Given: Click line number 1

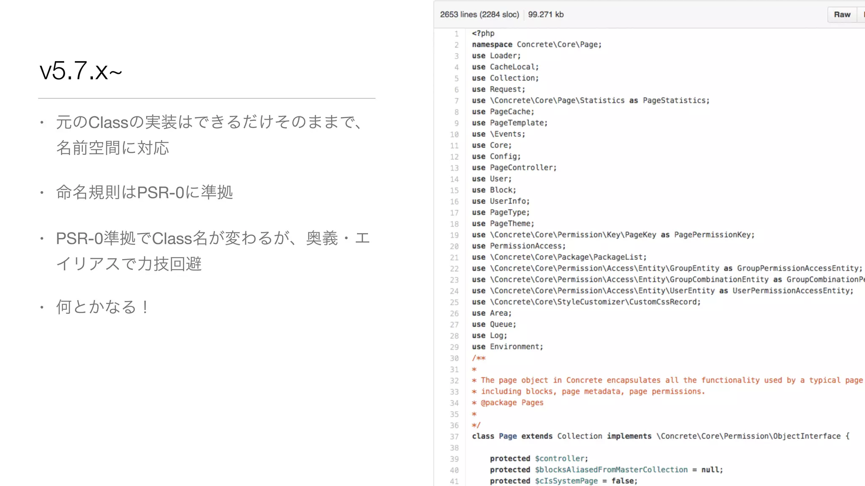Looking at the screenshot, I should (457, 34).
